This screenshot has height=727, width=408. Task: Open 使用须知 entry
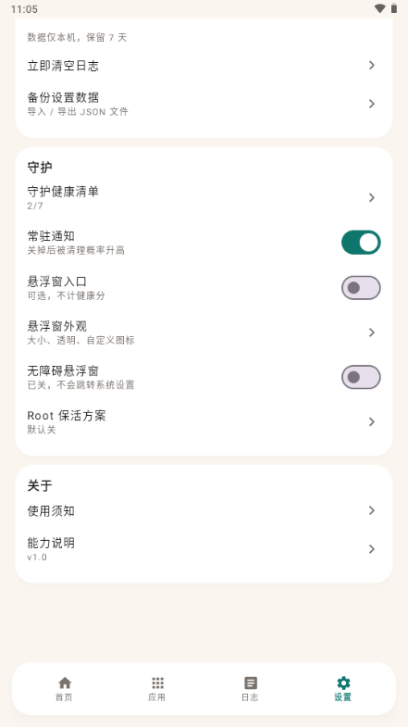(204, 511)
